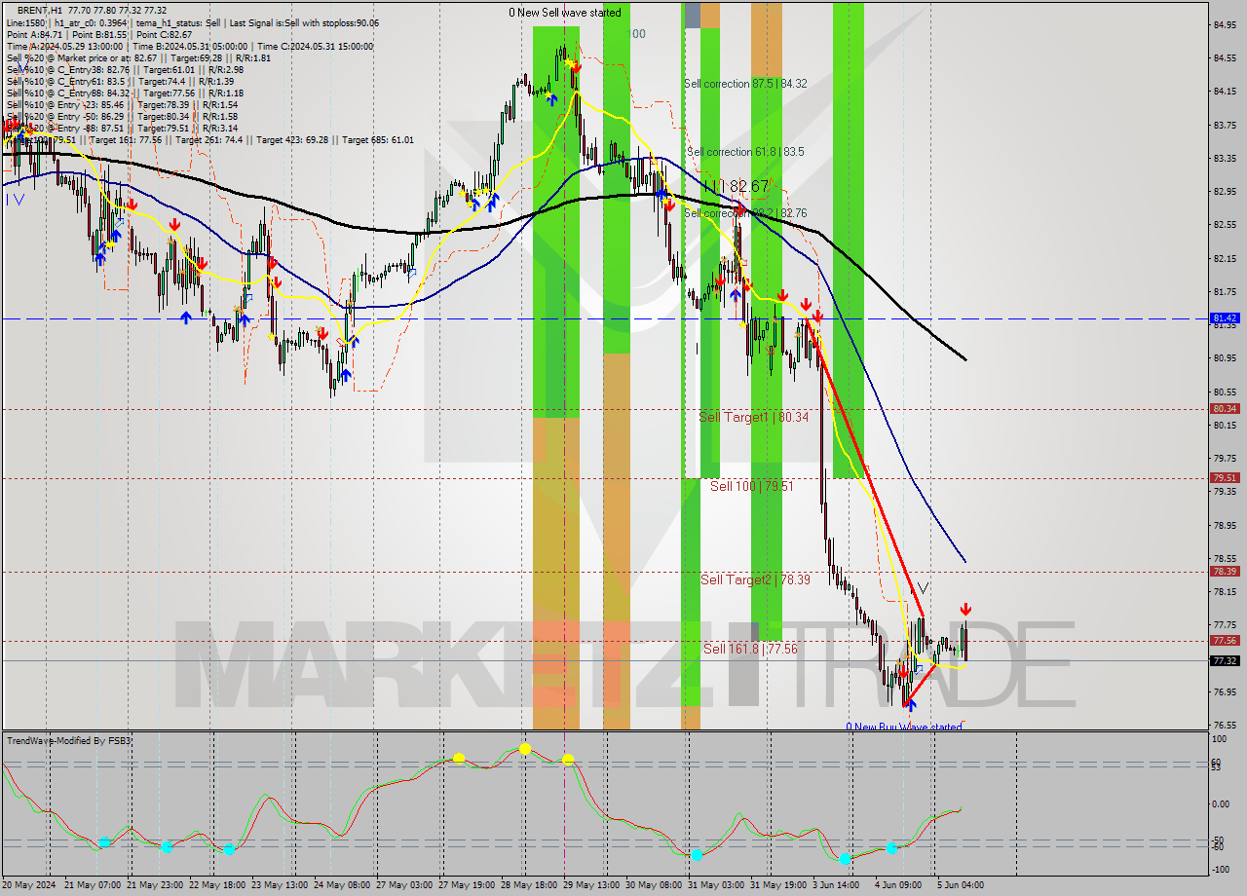Click the "0 New Buy Wave started" text
The height and width of the screenshot is (896, 1247).
pos(902,728)
